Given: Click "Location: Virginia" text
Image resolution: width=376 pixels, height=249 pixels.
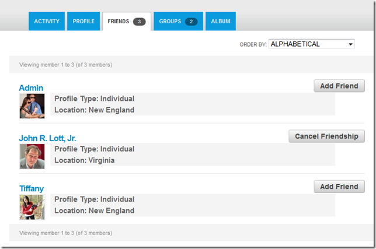Looking at the screenshot, I should [85, 160].
